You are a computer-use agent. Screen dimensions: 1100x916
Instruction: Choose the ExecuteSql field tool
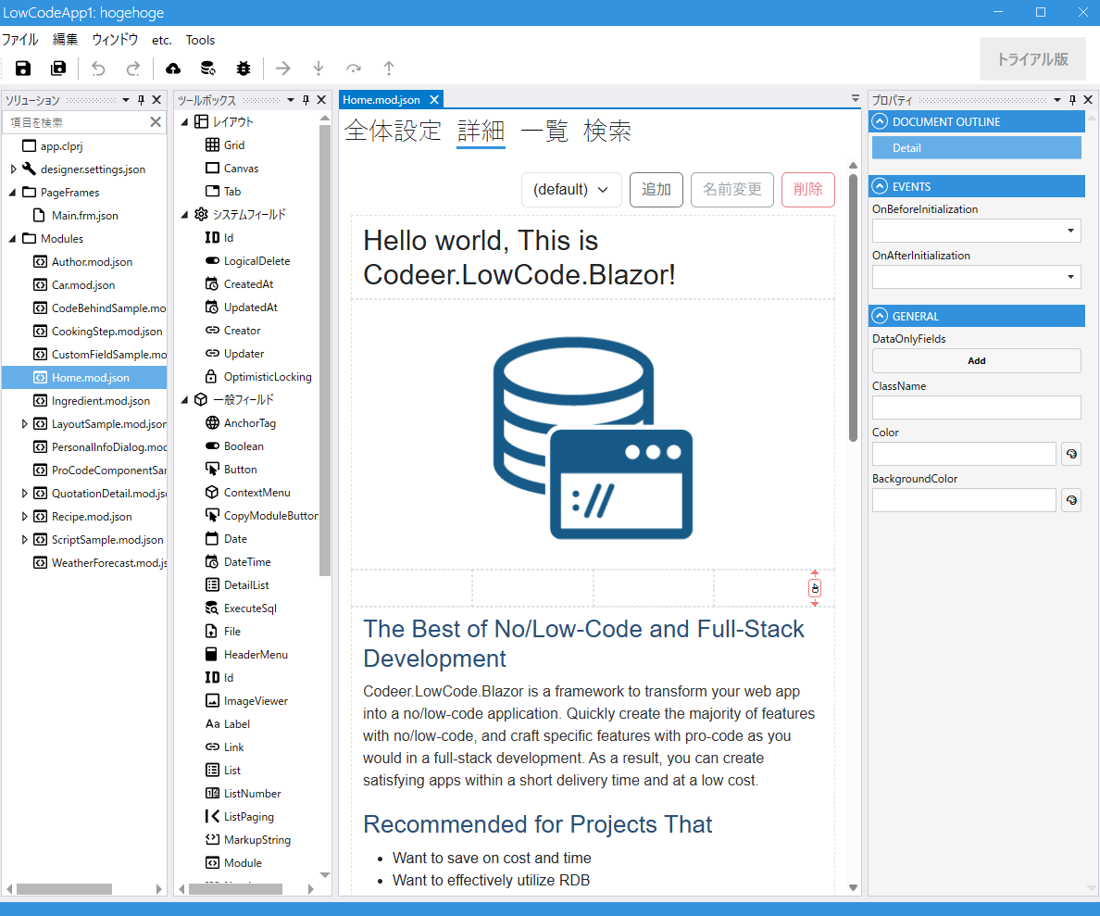coord(241,608)
